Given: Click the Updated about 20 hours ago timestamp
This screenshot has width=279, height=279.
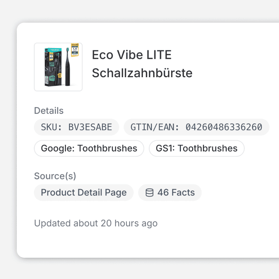Looking at the screenshot, I should pos(96,223).
